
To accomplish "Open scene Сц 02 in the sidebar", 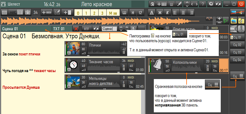I will [237, 45].
